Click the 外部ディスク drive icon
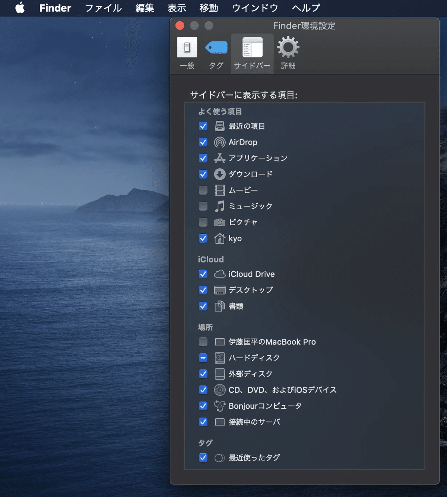 point(220,374)
